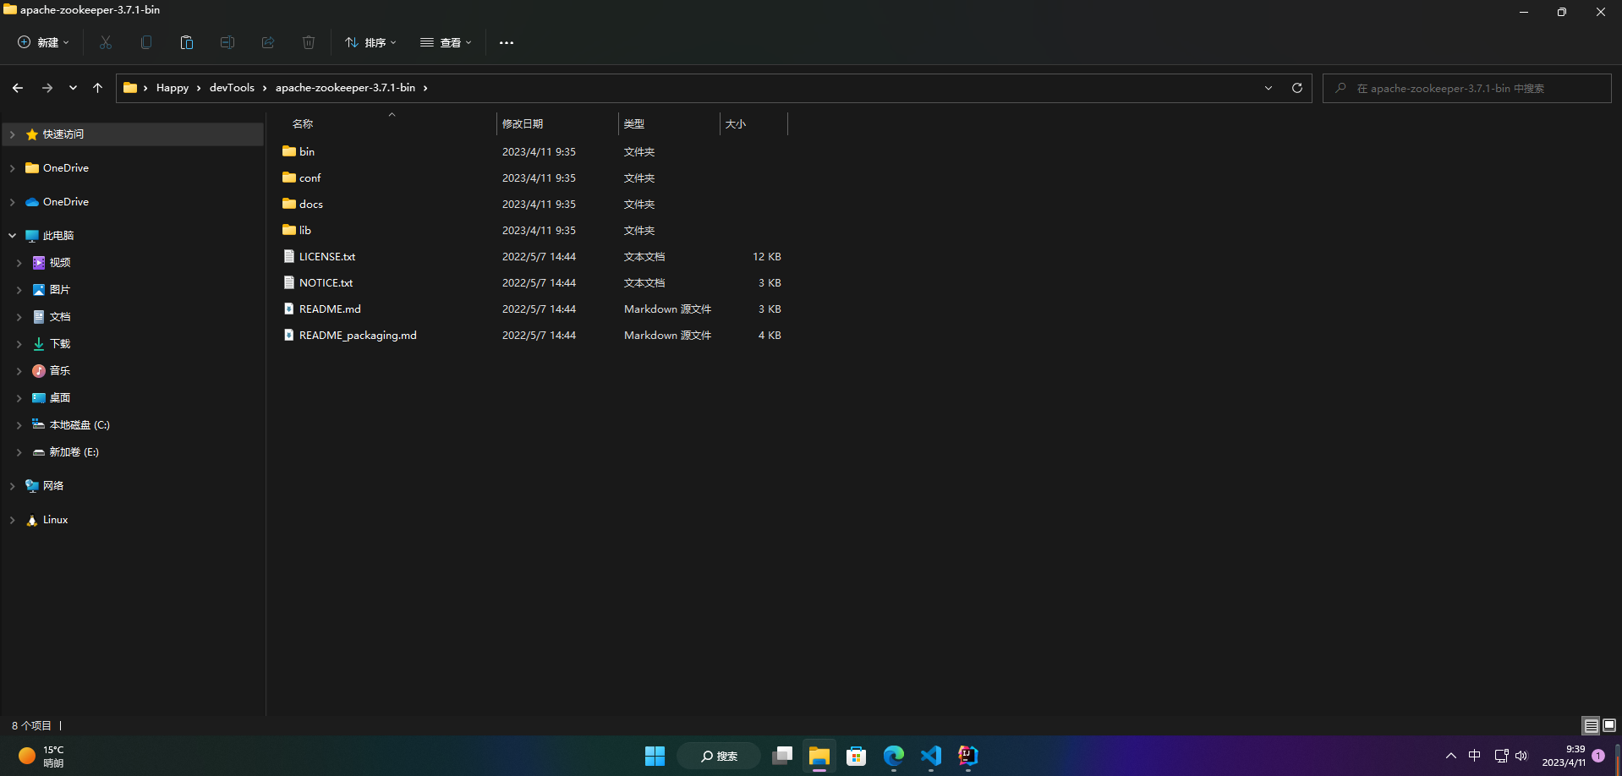Open the weather widget showing 15°C

click(x=42, y=756)
